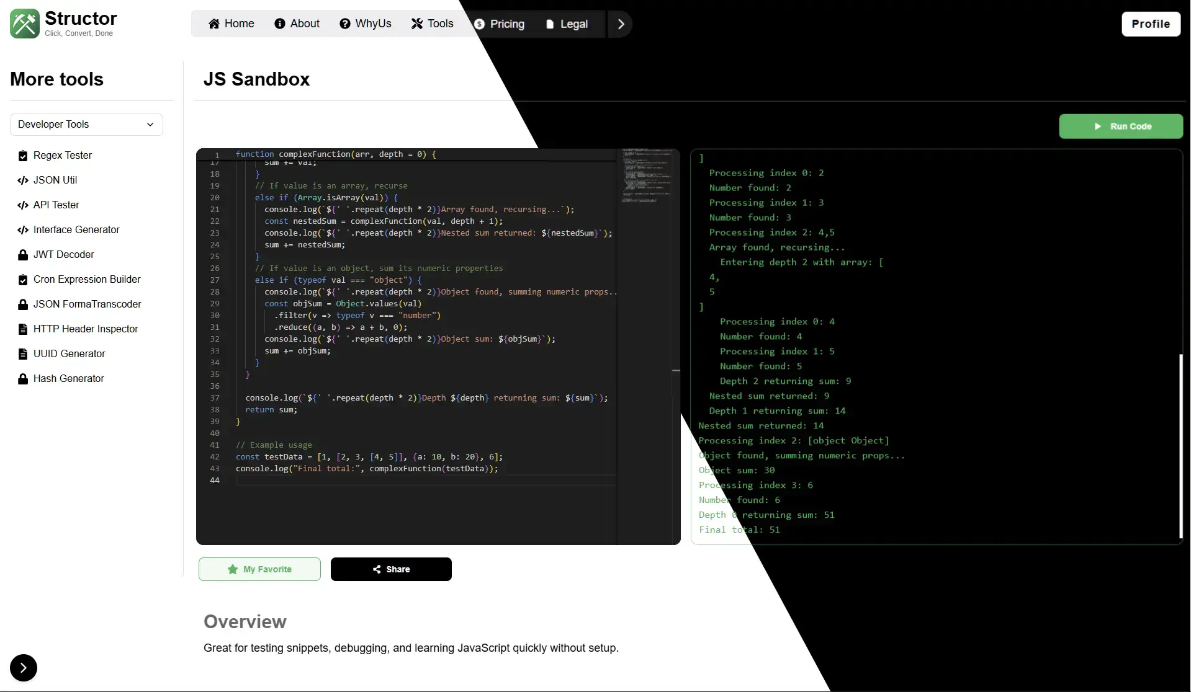This screenshot has width=1191, height=692.
Task: Select the UUID Generator tool
Action: coord(69,354)
